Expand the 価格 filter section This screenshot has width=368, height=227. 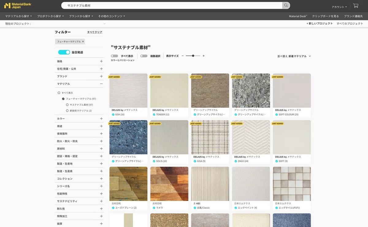(x=79, y=61)
